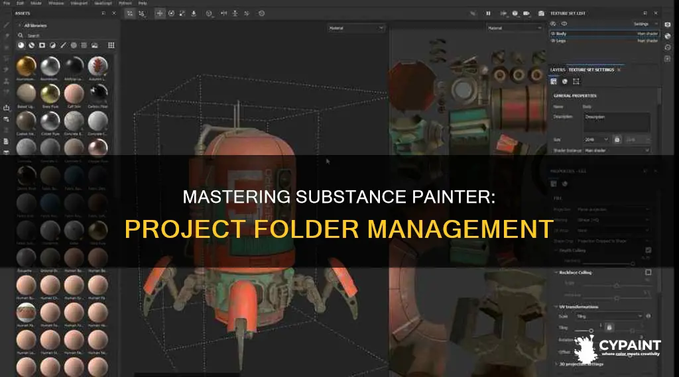This screenshot has width=679, height=377.
Task: Expand the All libraries tree
Action: pyautogui.click(x=19, y=26)
